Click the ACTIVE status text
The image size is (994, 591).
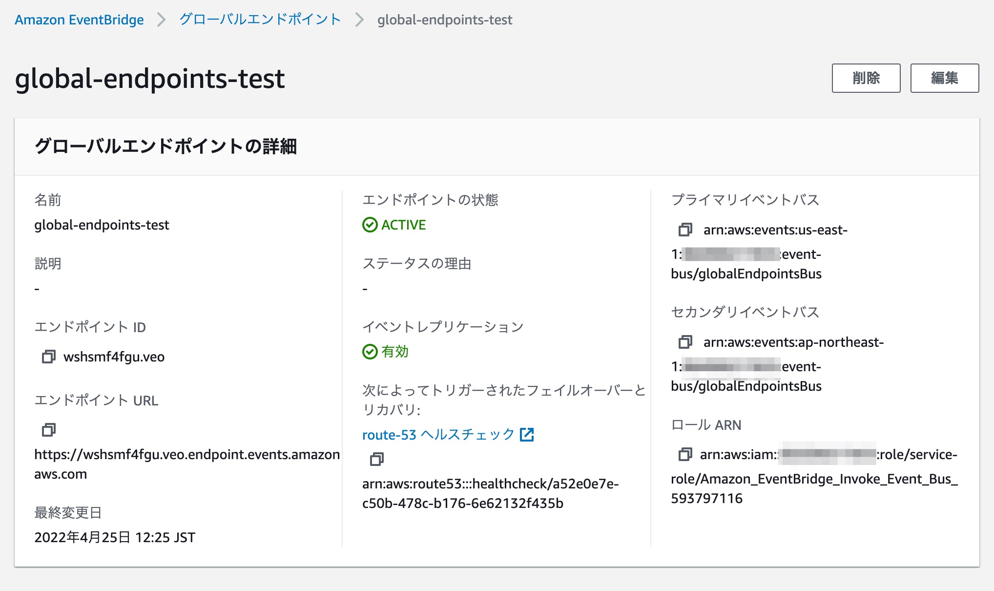pyautogui.click(x=403, y=225)
